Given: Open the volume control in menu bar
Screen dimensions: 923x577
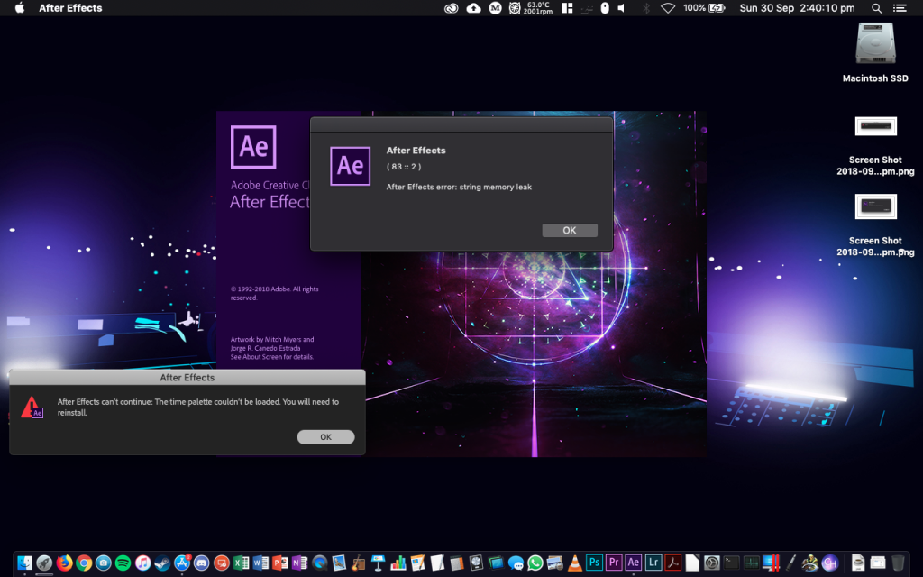Looking at the screenshot, I should (x=621, y=8).
